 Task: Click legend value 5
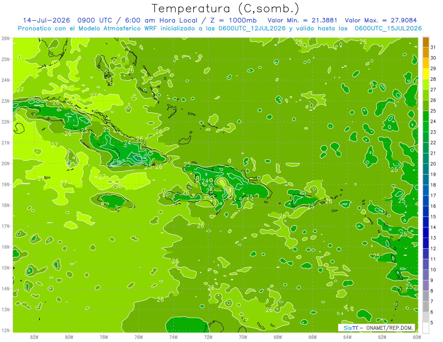tap(432, 323)
